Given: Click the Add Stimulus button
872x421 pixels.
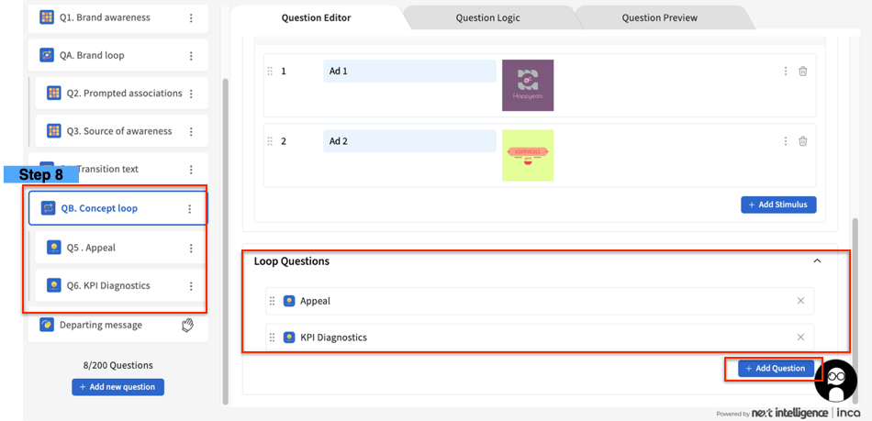Looking at the screenshot, I should tap(778, 205).
